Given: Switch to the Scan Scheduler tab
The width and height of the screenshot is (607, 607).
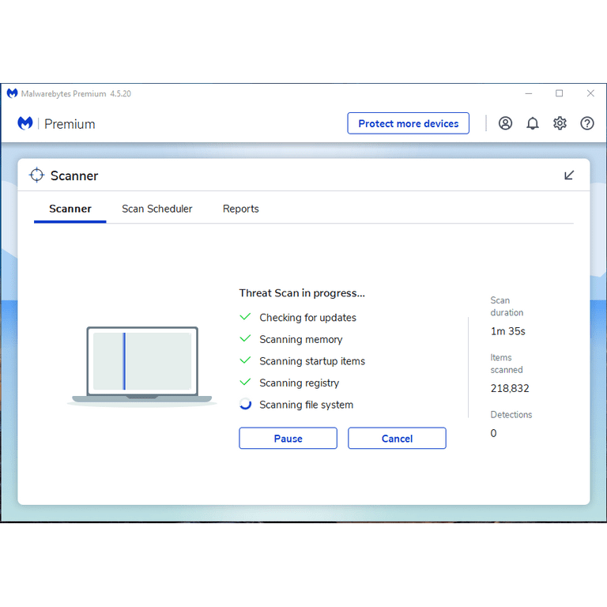Looking at the screenshot, I should point(156,209).
